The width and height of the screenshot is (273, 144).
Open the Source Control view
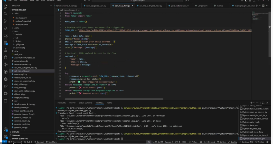click(x=5, y=21)
